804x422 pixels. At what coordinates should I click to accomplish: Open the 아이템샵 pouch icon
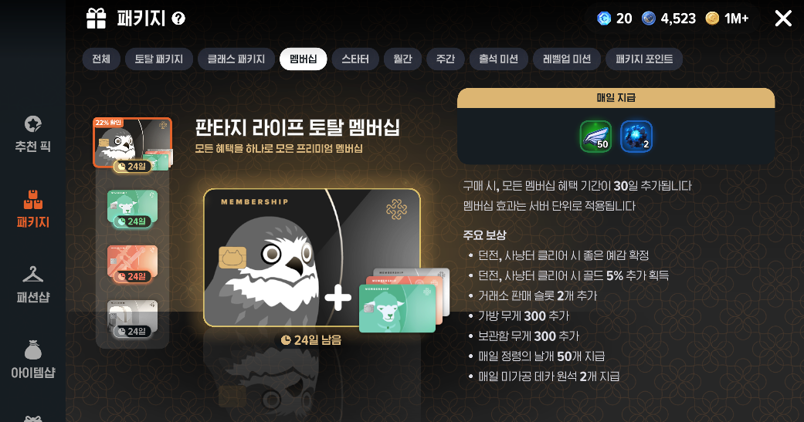32,350
